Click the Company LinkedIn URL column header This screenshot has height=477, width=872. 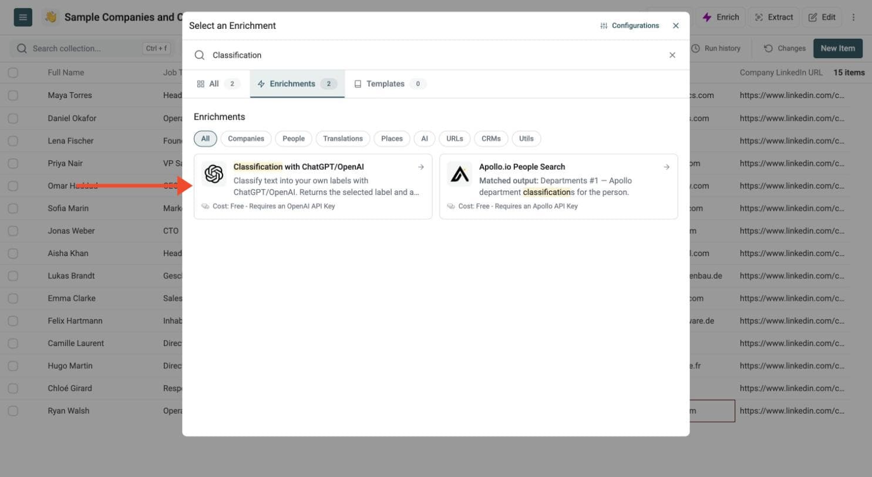tap(781, 73)
